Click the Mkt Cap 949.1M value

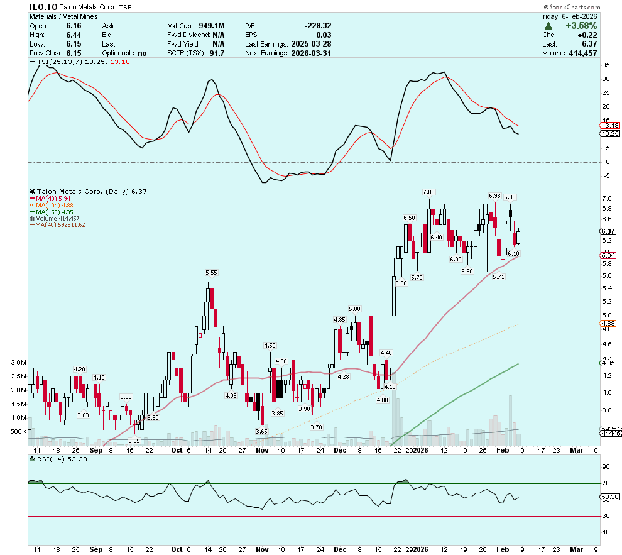coord(212,26)
